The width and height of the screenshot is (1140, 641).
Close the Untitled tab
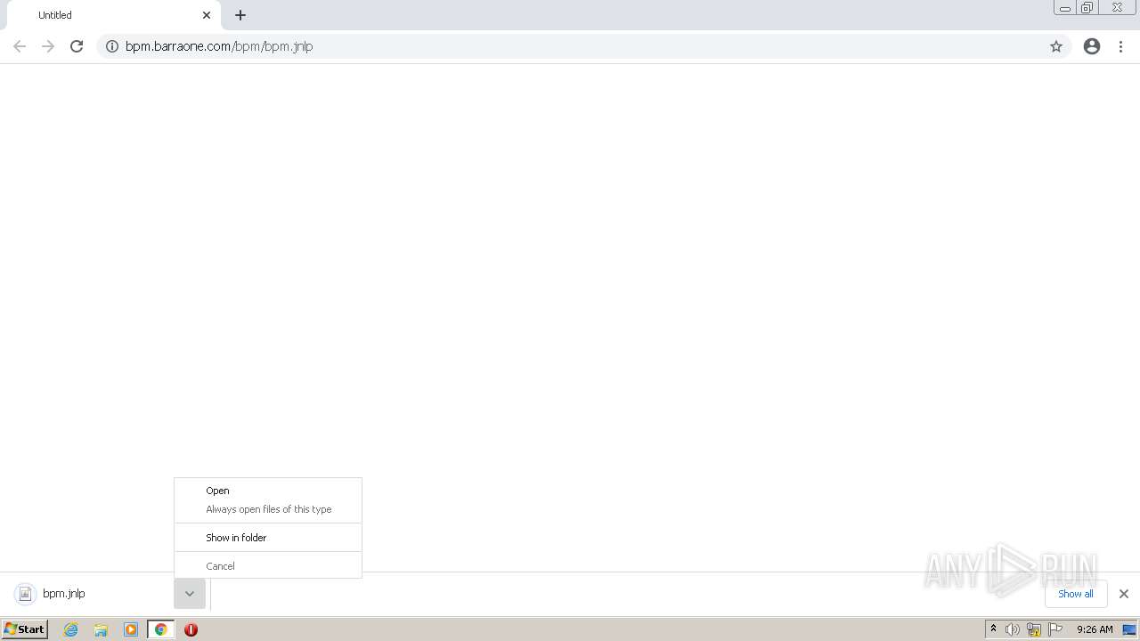pos(207,15)
